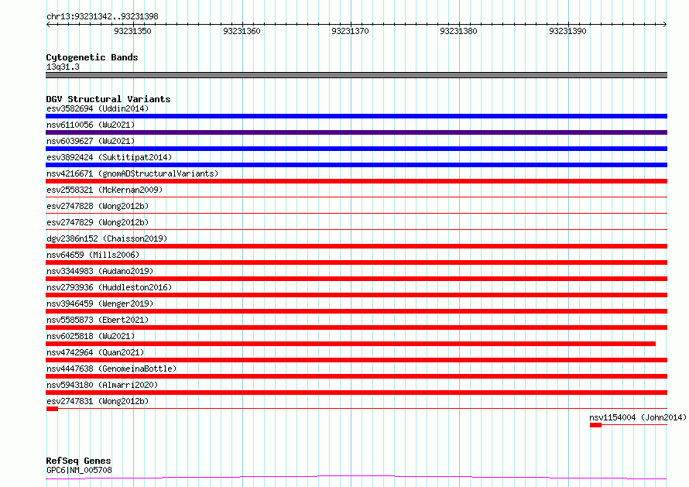The width and height of the screenshot is (689, 487).
Task: Open the GPC6|NM_005708 RefSeq gene label
Action: point(79,470)
